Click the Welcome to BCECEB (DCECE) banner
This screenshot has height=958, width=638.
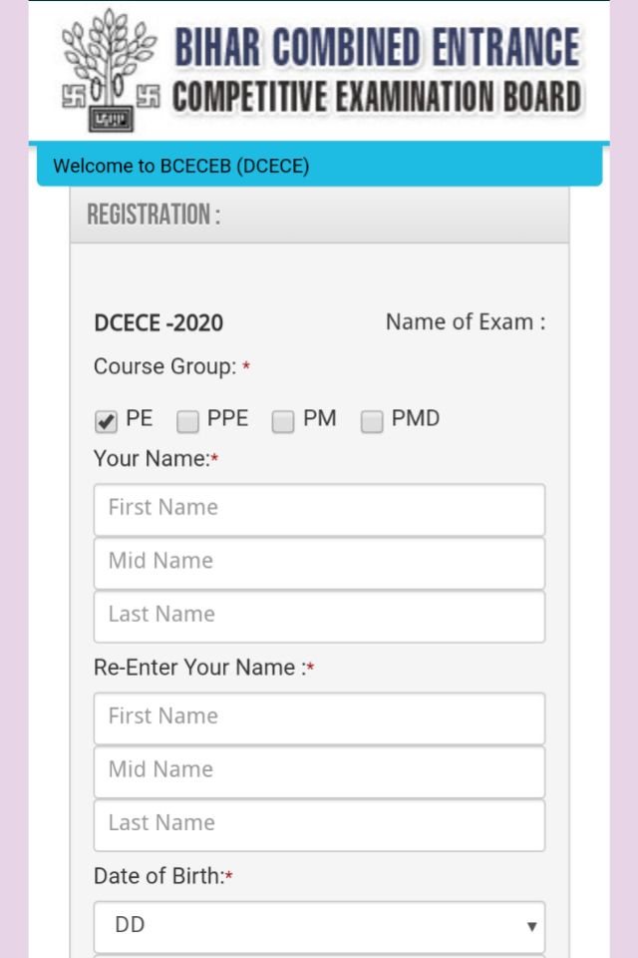(319, 166)
